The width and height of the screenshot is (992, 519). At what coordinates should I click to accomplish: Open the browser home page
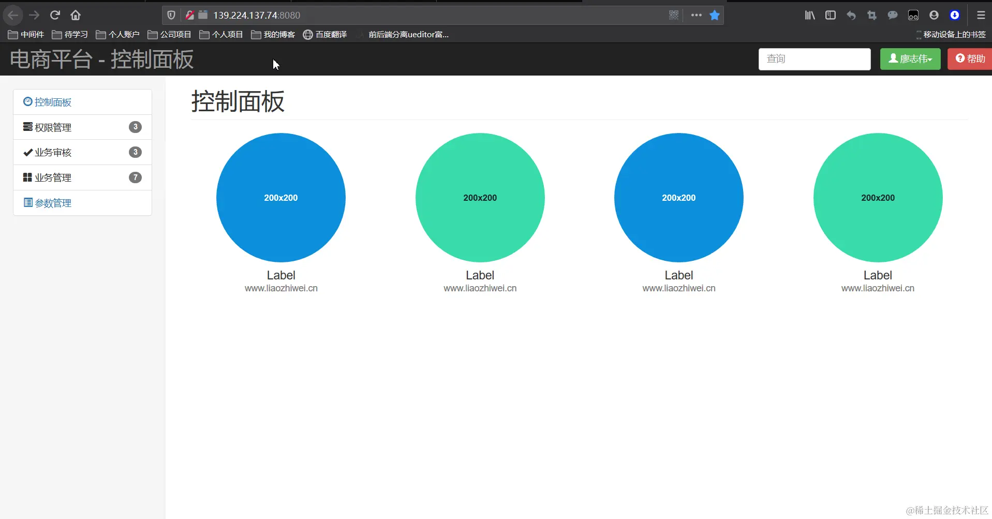(76, 16)
